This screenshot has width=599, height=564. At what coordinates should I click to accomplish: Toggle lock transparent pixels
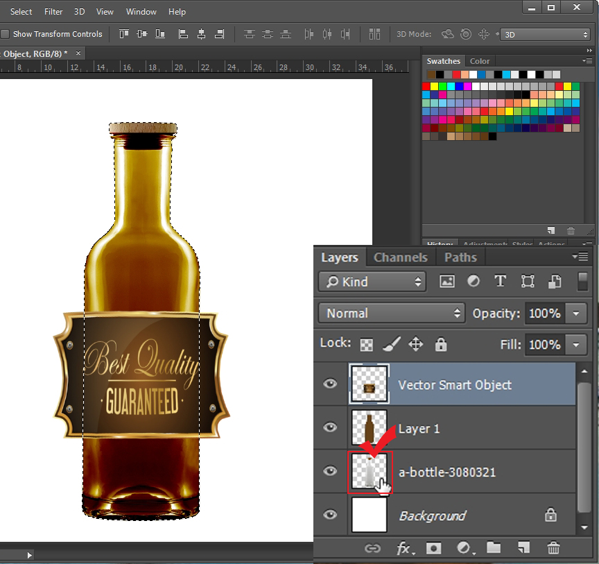[367, 345]
